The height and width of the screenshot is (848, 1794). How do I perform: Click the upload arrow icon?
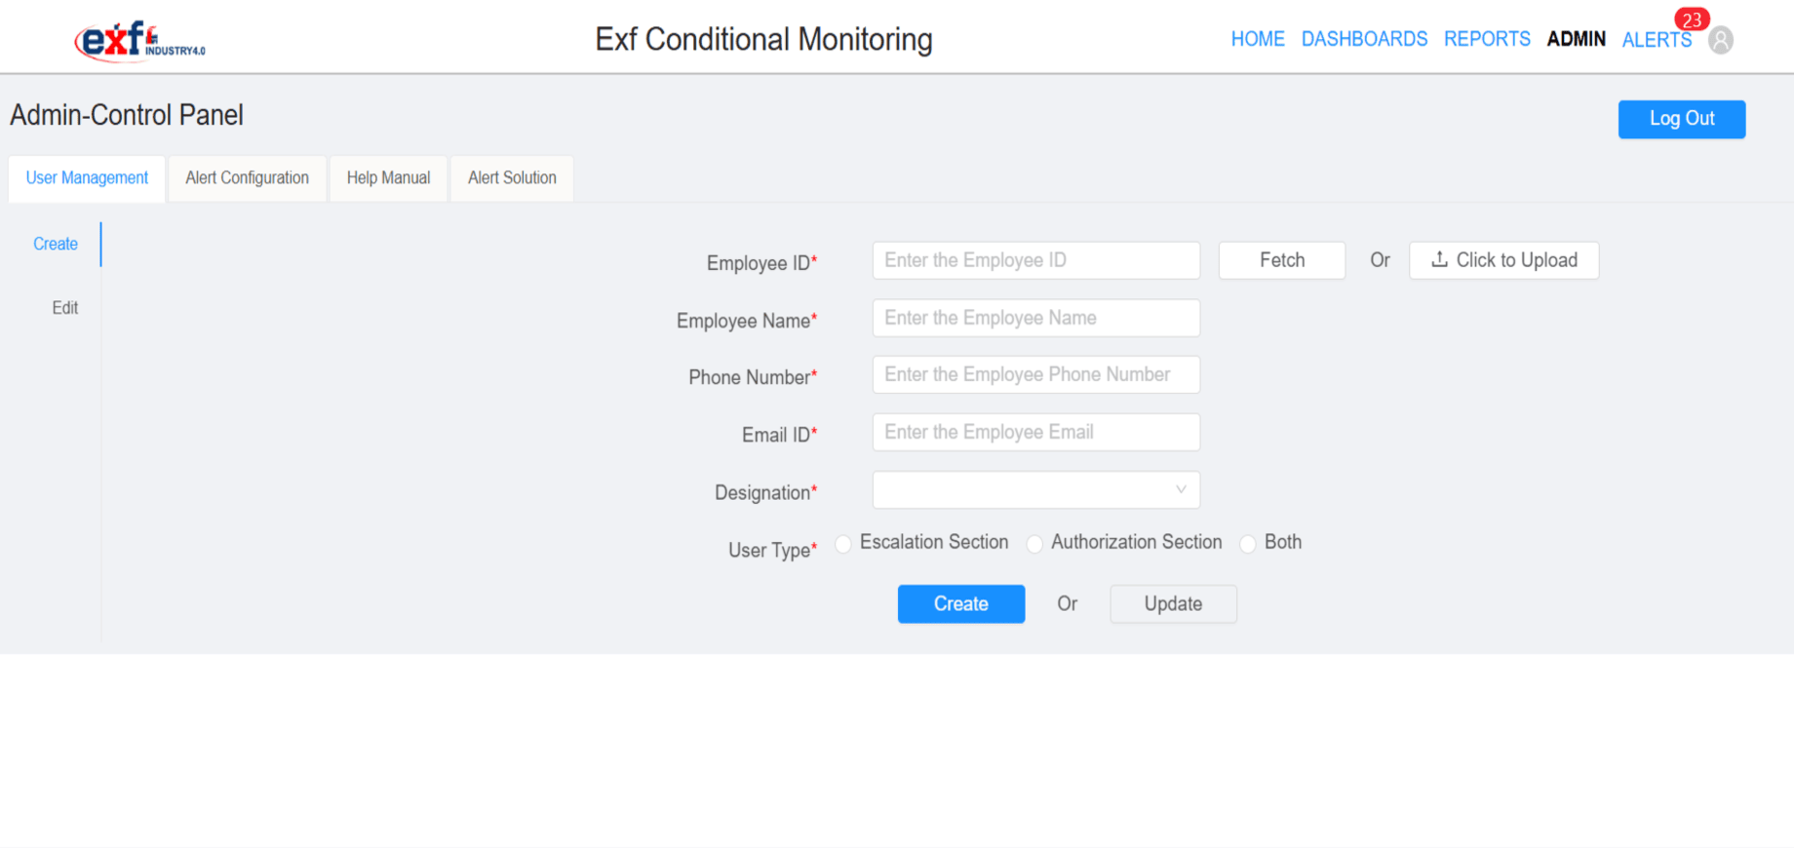1439,259
